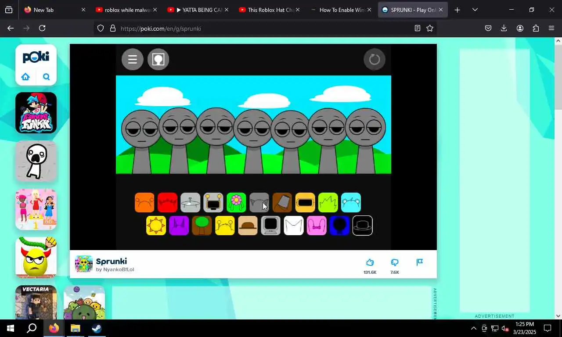Report the game using the flag icon
This screenshot has height=337, width=562.
420,262
